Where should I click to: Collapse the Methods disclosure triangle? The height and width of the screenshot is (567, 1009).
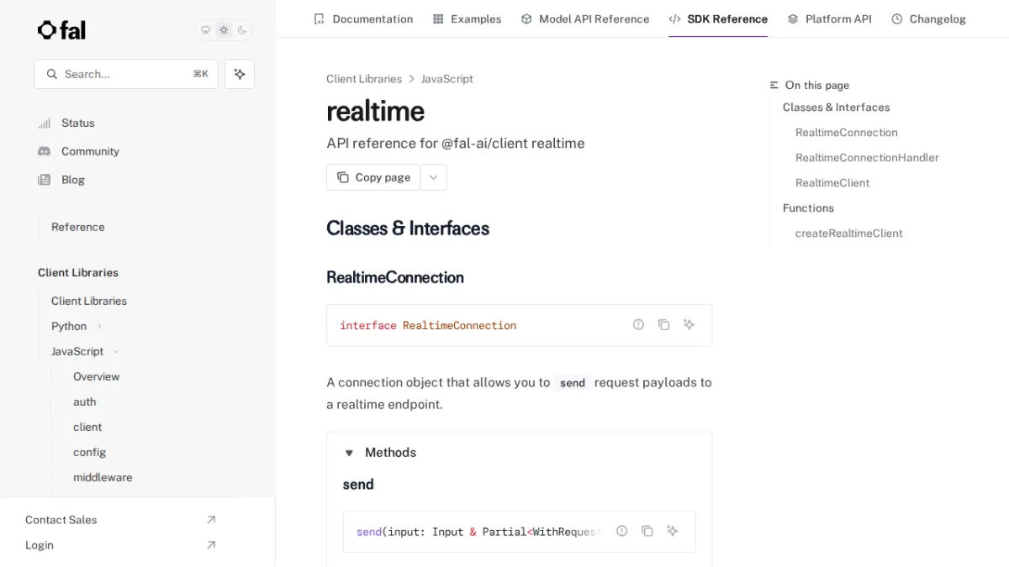tap(349, 453)
